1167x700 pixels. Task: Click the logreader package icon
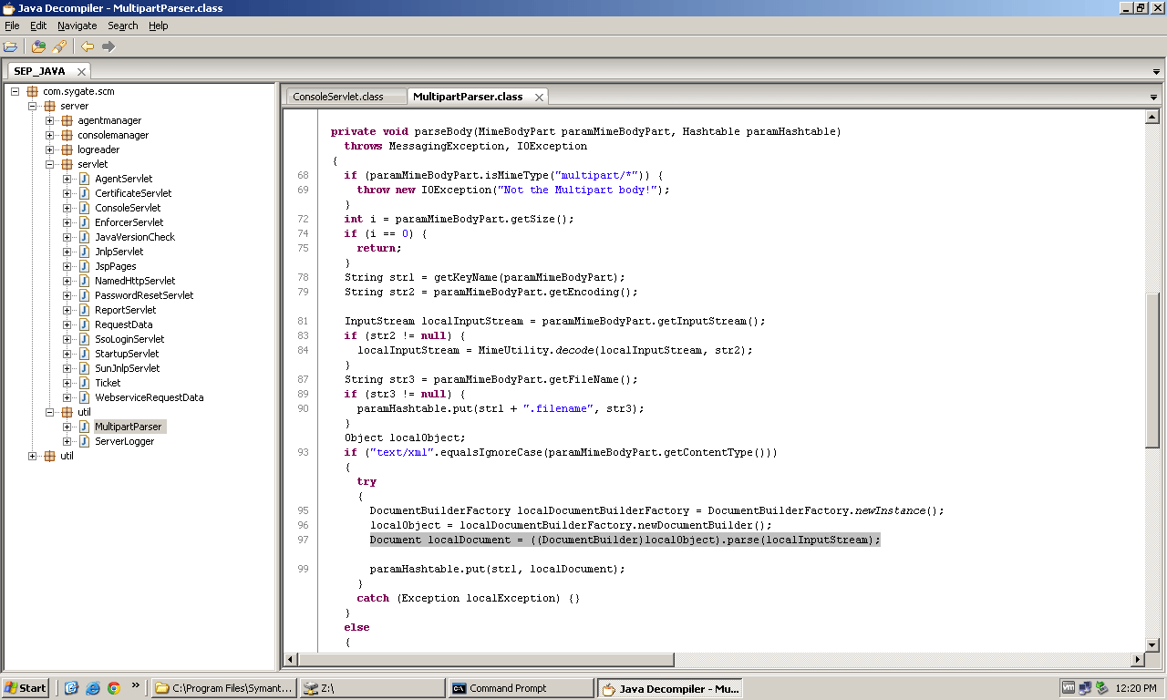point(67,149)
